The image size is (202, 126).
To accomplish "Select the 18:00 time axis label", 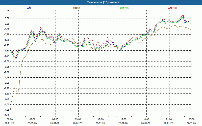I will tap(146, 119).
